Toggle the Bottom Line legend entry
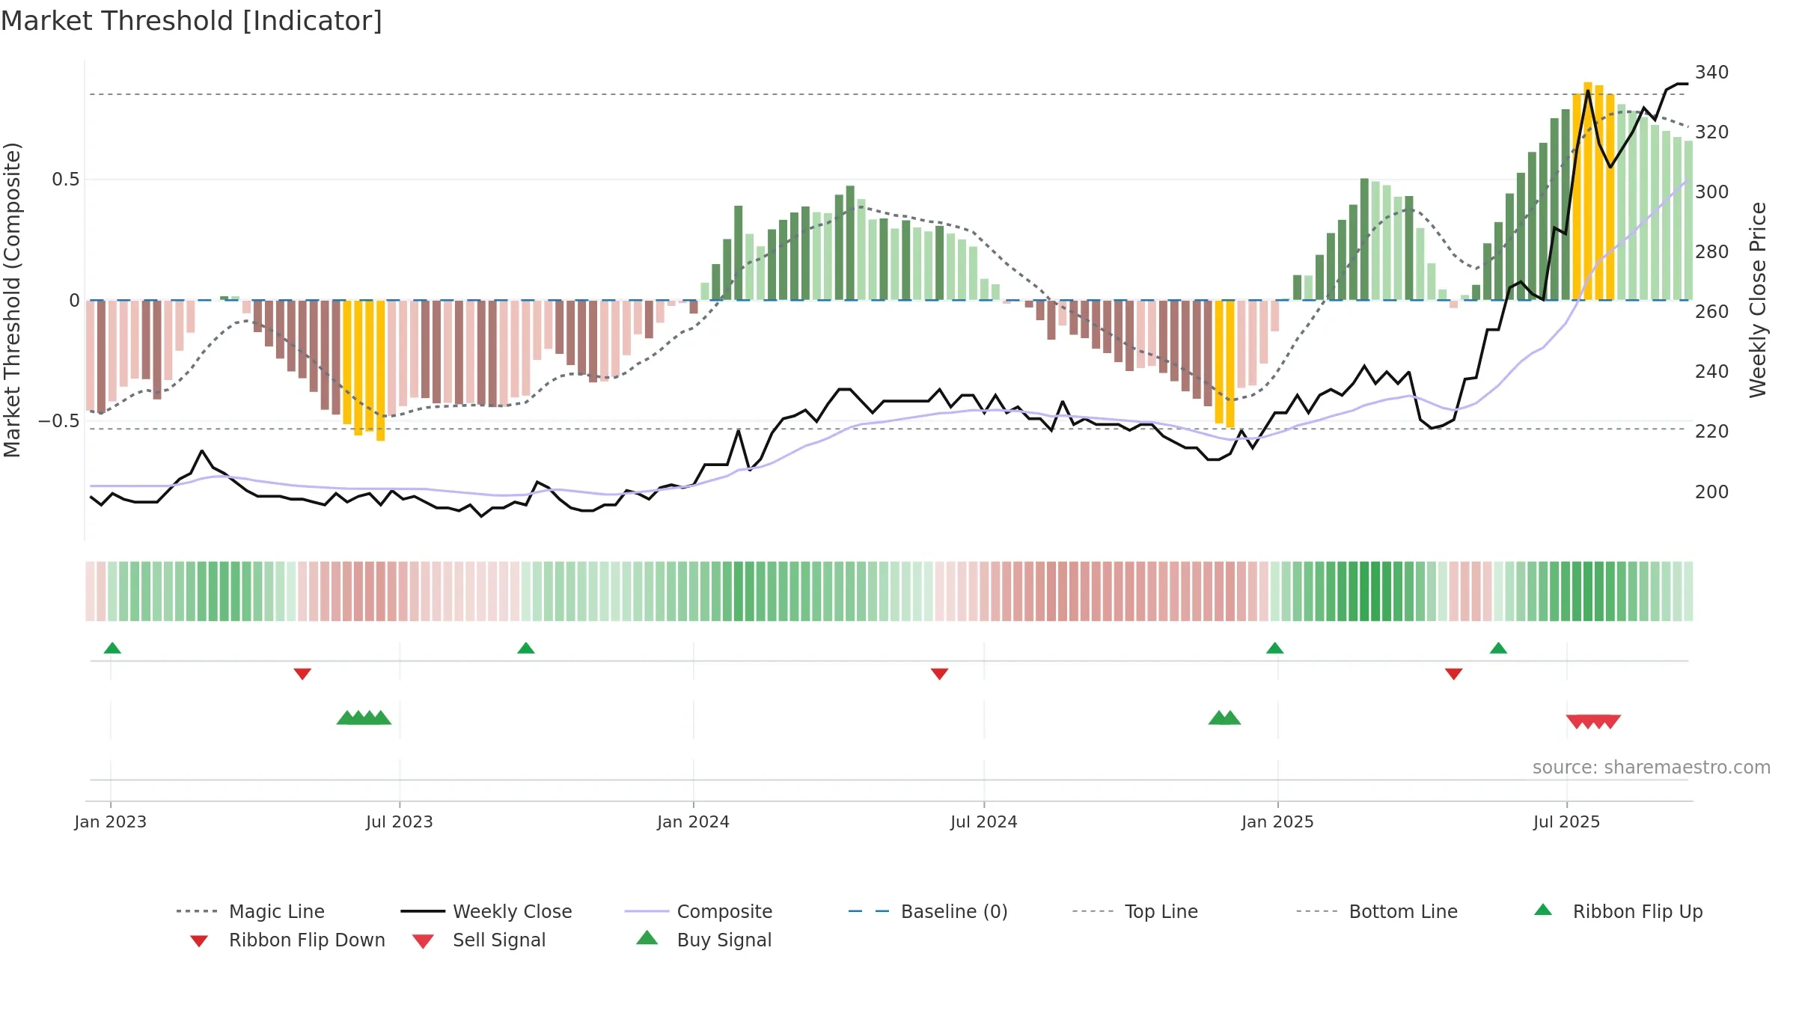Viewport: 1796px width, 1010px height. click(x=1377, y=911)
